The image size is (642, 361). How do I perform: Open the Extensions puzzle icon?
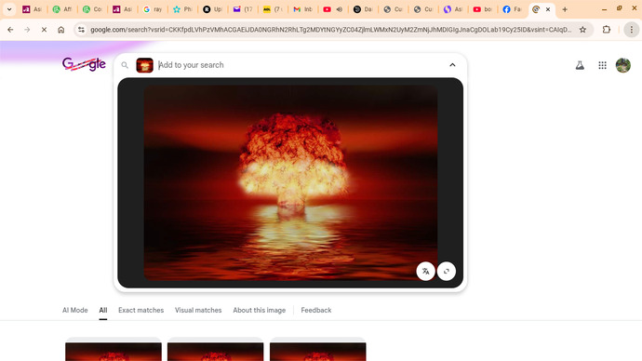[607, 30]
